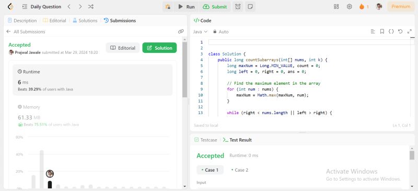Open the Daily Question problem list
The image size is (418, 191).
(42, 7)
